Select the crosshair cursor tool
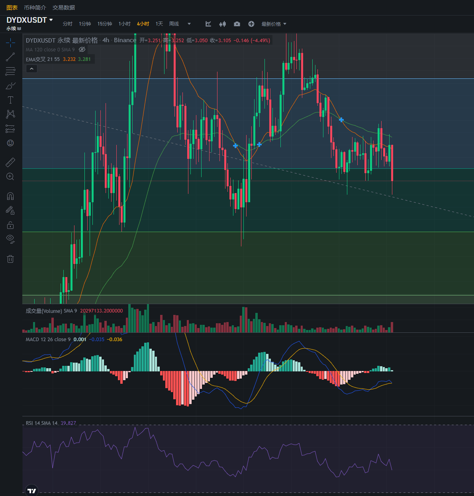474x496 pixels. 10,43
